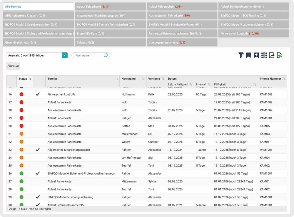Sort by Fälligkeit column header arrows
The width and height of the screenshot is (294, 217).
pyautogui.click(x=255, y=85)
